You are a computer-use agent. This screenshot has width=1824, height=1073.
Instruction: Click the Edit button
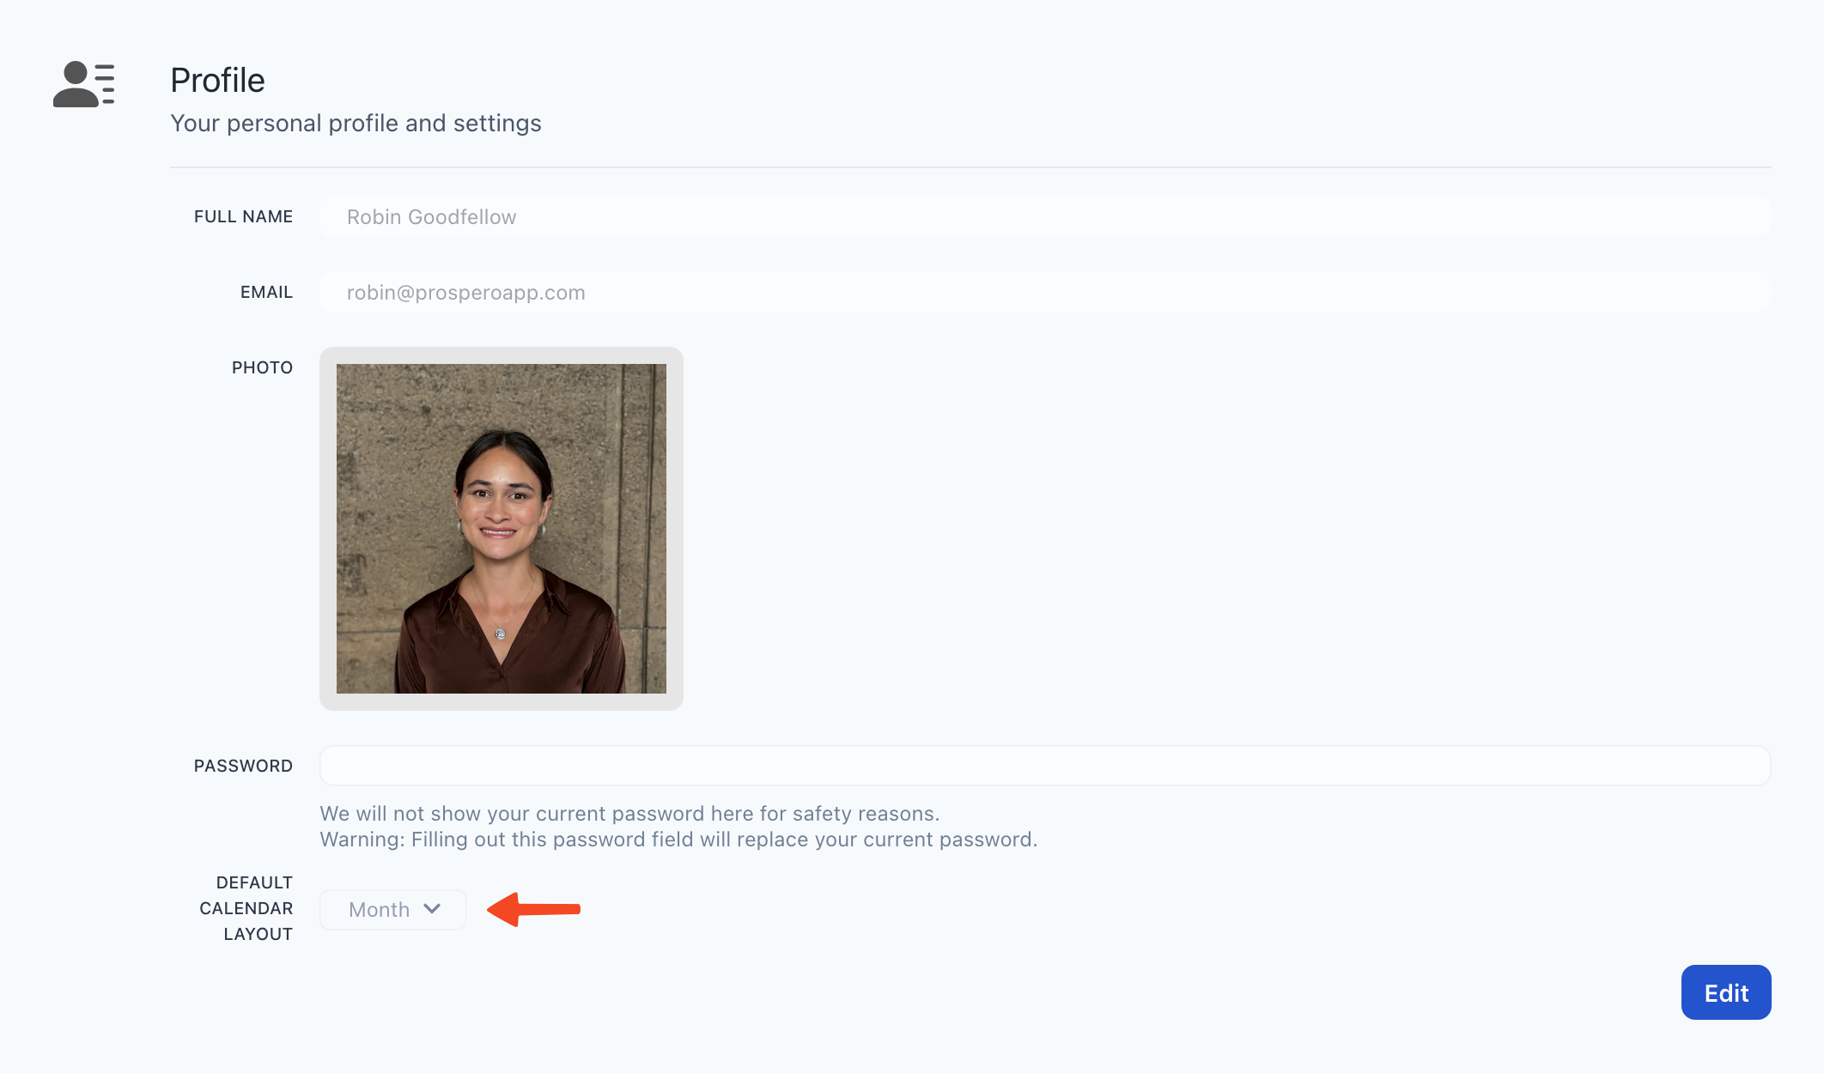[x=1725, y=992]
